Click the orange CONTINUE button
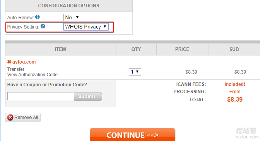The image size is (263, 141). [133, 135]
